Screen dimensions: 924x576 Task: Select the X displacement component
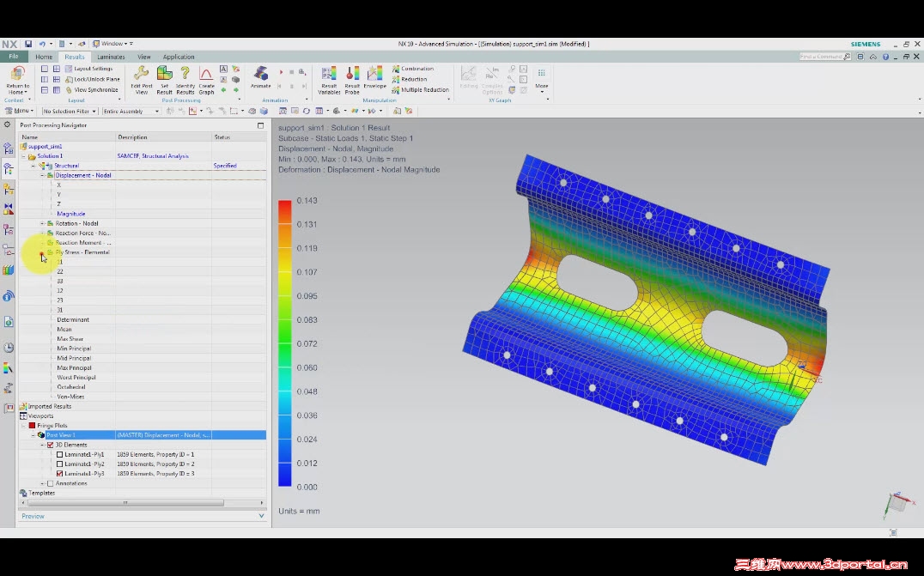(x=59, y=185)
